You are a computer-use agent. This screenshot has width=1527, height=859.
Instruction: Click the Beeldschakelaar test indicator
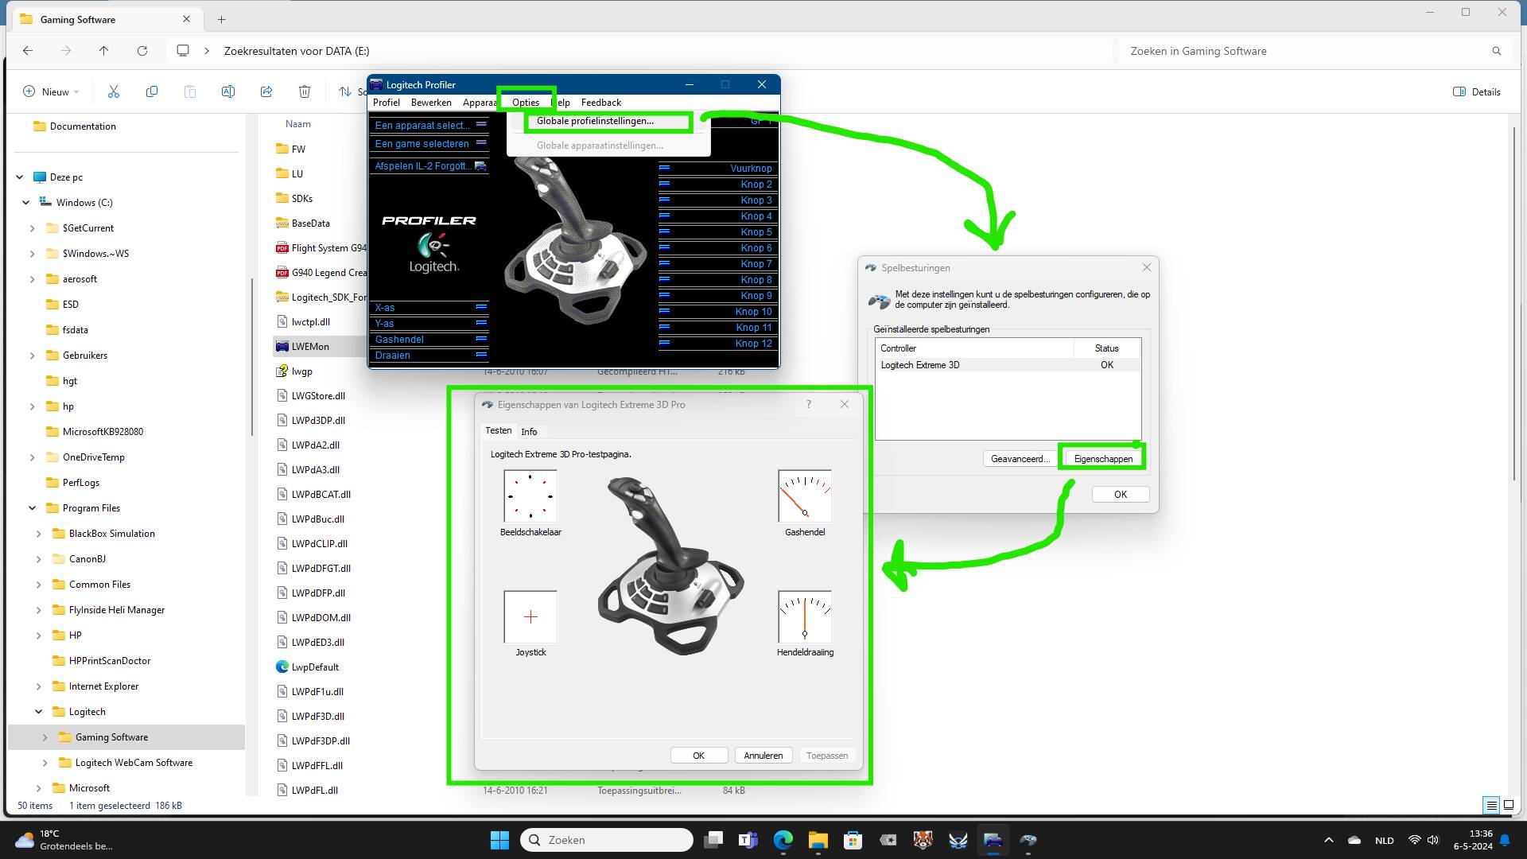tap(530, 496)
